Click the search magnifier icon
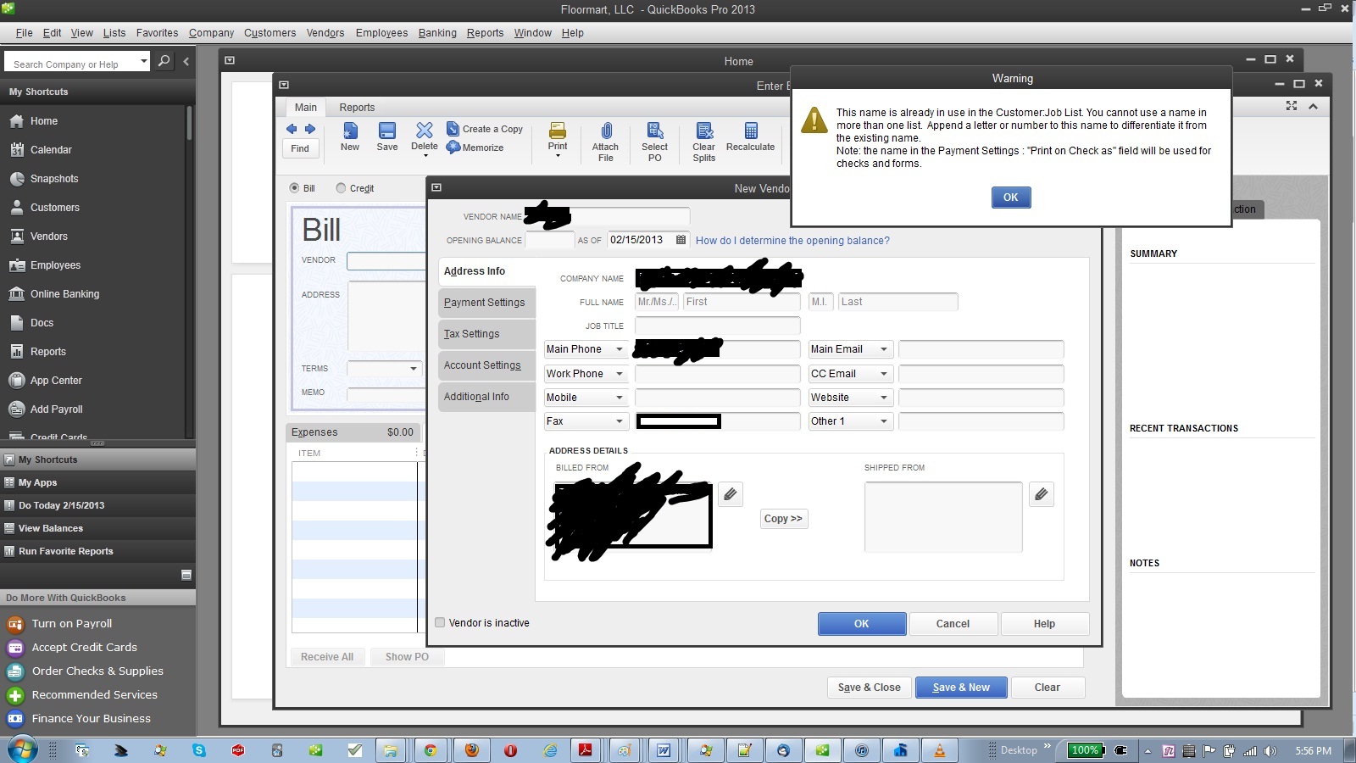The image size is (1356, 763). pos(164,61)
